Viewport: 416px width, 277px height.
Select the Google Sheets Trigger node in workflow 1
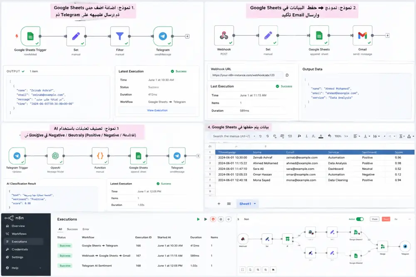(30, 36)
